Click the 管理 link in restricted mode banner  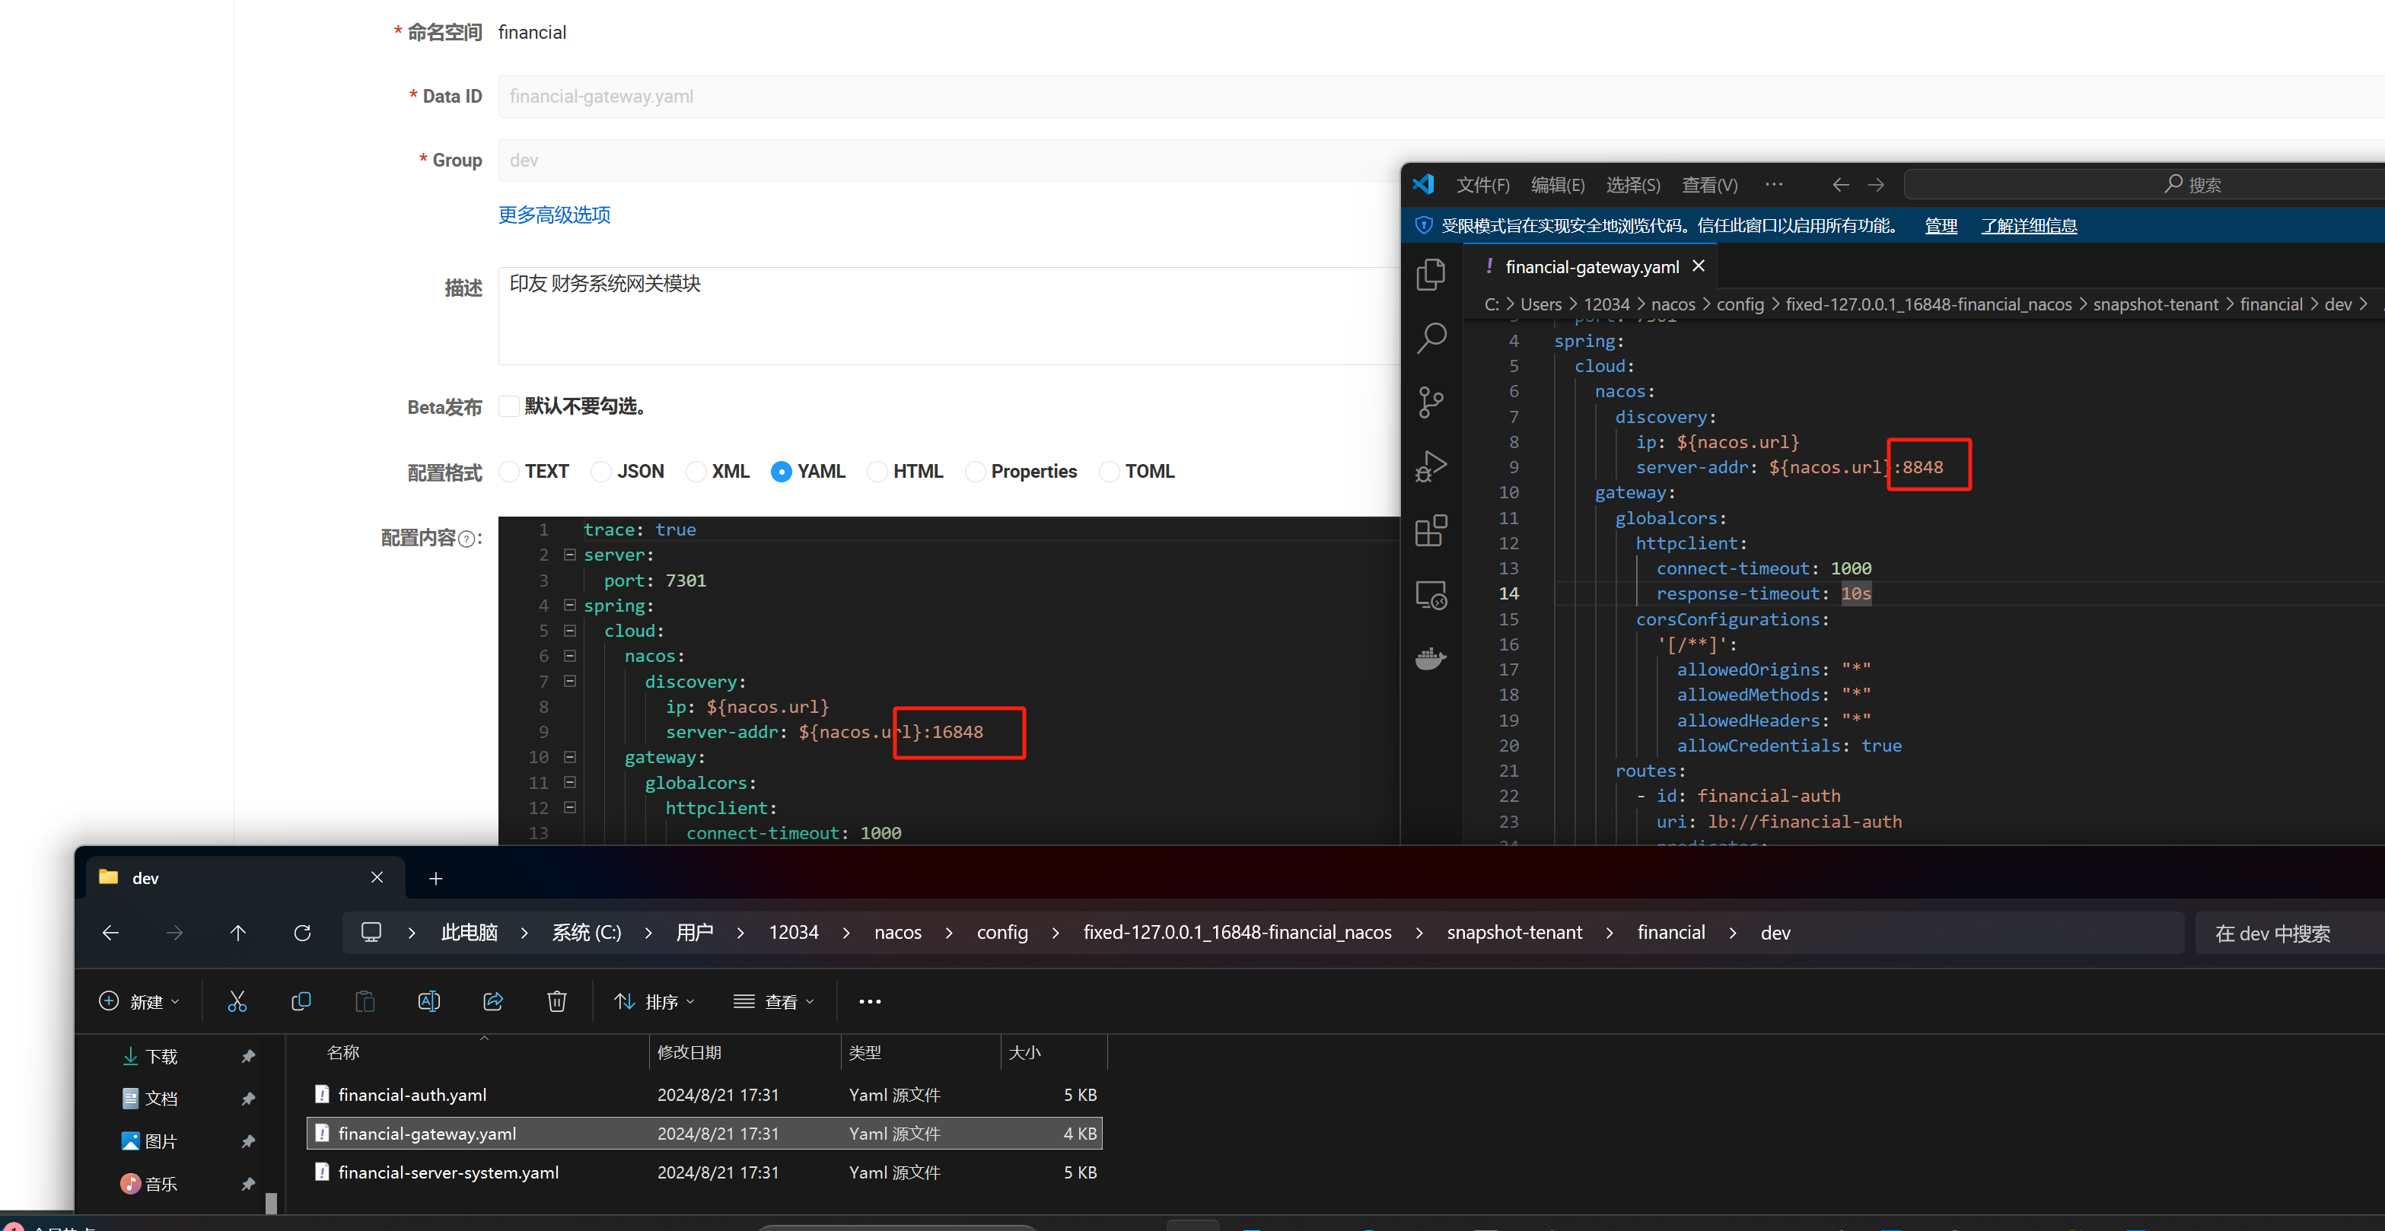click(x=1941, y=226)
